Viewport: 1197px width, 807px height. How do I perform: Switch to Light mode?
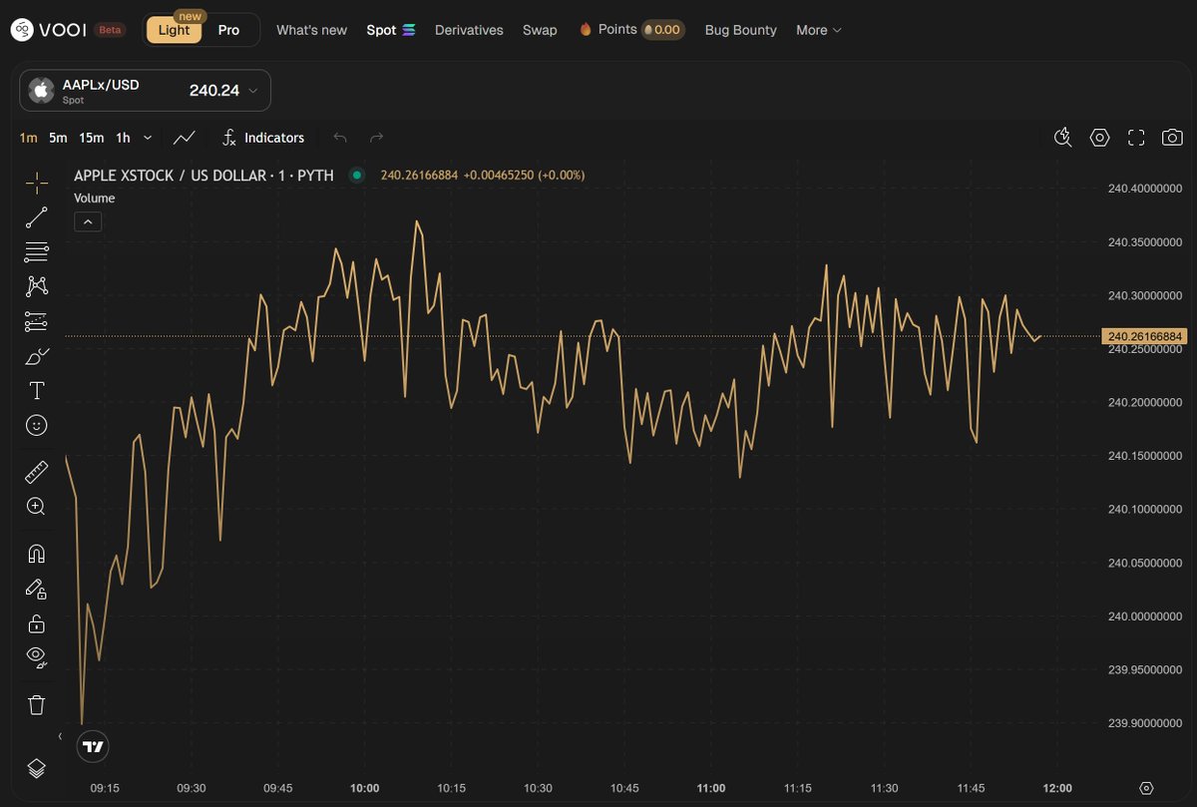point(174,30)
